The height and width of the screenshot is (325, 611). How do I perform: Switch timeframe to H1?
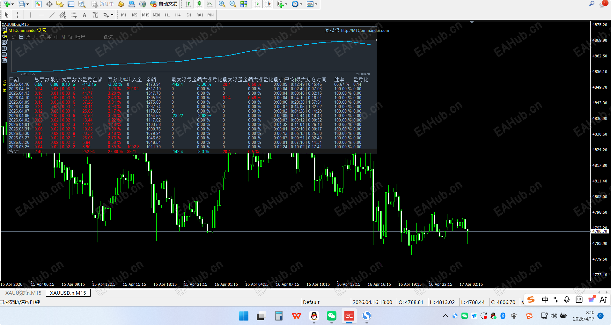pyautogui.click(x=167, y=15)
